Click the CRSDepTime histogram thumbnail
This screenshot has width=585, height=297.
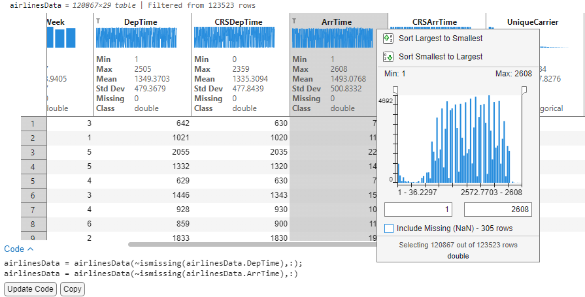239,38
